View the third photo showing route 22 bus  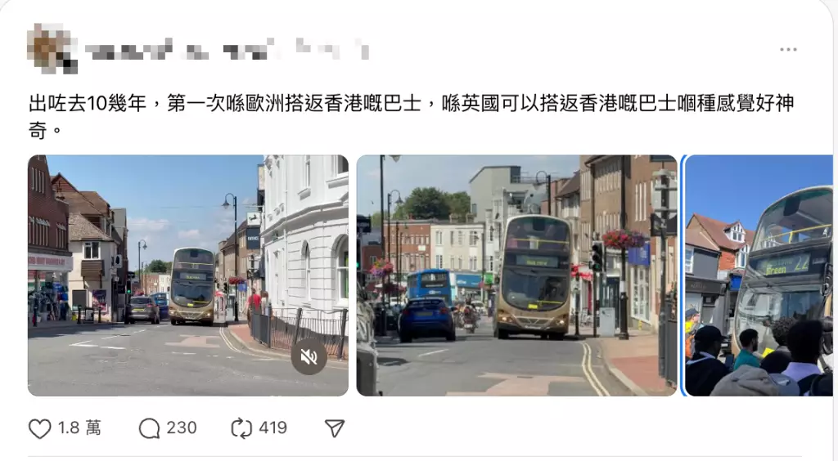click(759, 275)
